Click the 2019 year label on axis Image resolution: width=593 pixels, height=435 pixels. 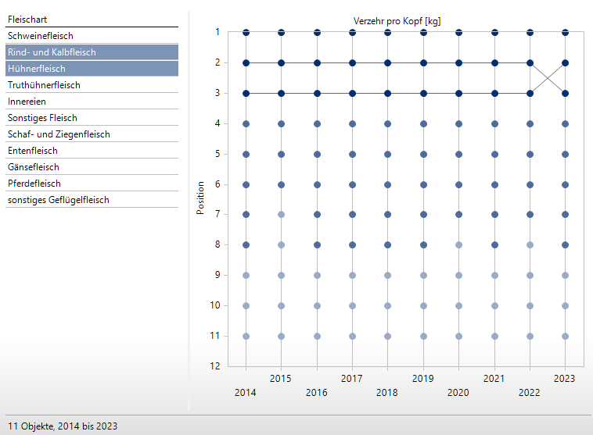pyautogui.click(x=423, y=379)
